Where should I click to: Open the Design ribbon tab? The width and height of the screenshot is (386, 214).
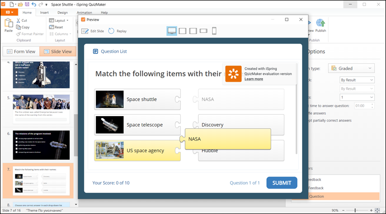tap(62, 13)
